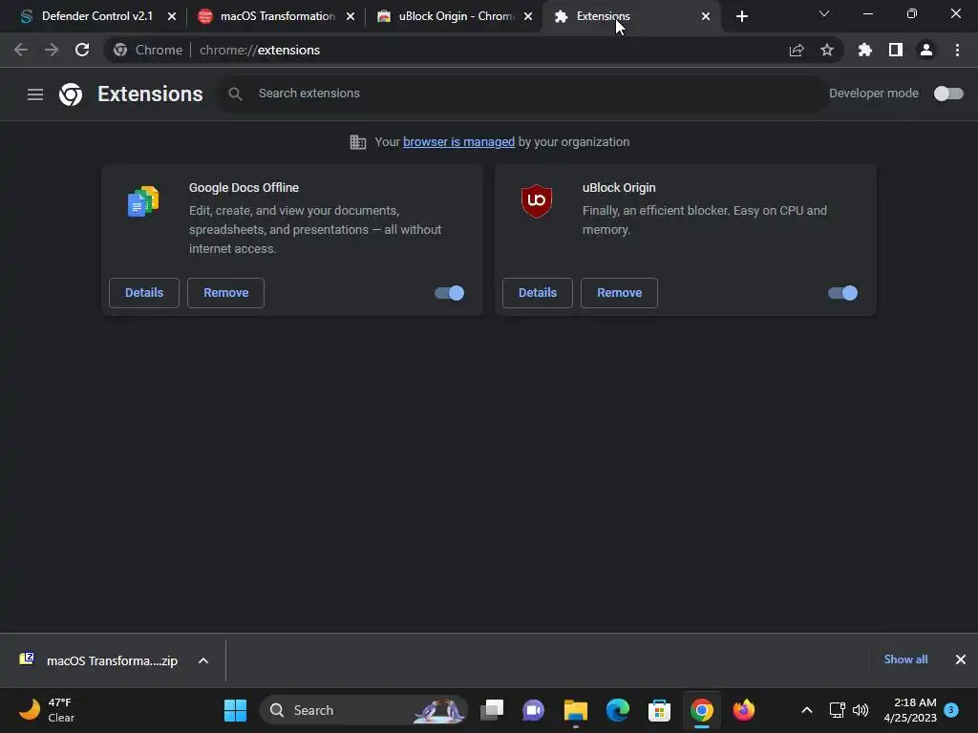Close the Defender Control v2.1 tab
Image resolution: width=978 pixels, height=733 pixels.
(x=172, y=16)
